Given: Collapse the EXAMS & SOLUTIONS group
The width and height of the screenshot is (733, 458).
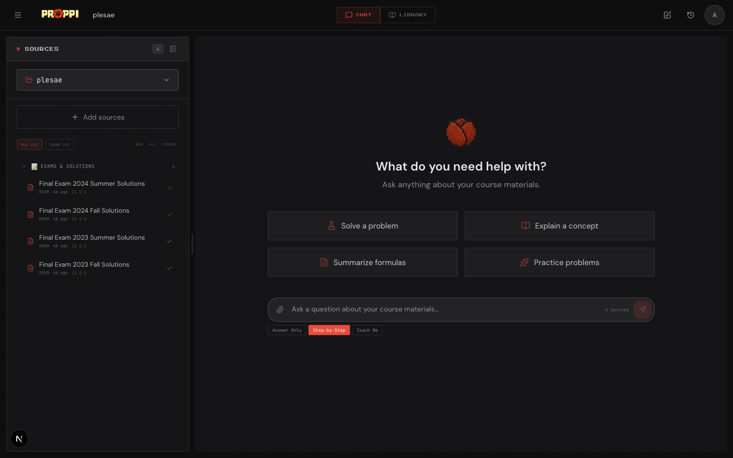Looking at the screenshot, I should pyautogui.click(x=23, y=166).
